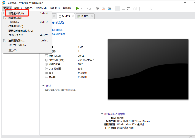The height and width of the screenshot is (138, 195).
Task: Open the 选项卡(T) menu
Action: (54, 8)
